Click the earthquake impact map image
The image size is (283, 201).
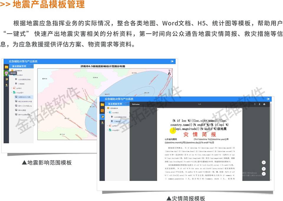(105, 104)
